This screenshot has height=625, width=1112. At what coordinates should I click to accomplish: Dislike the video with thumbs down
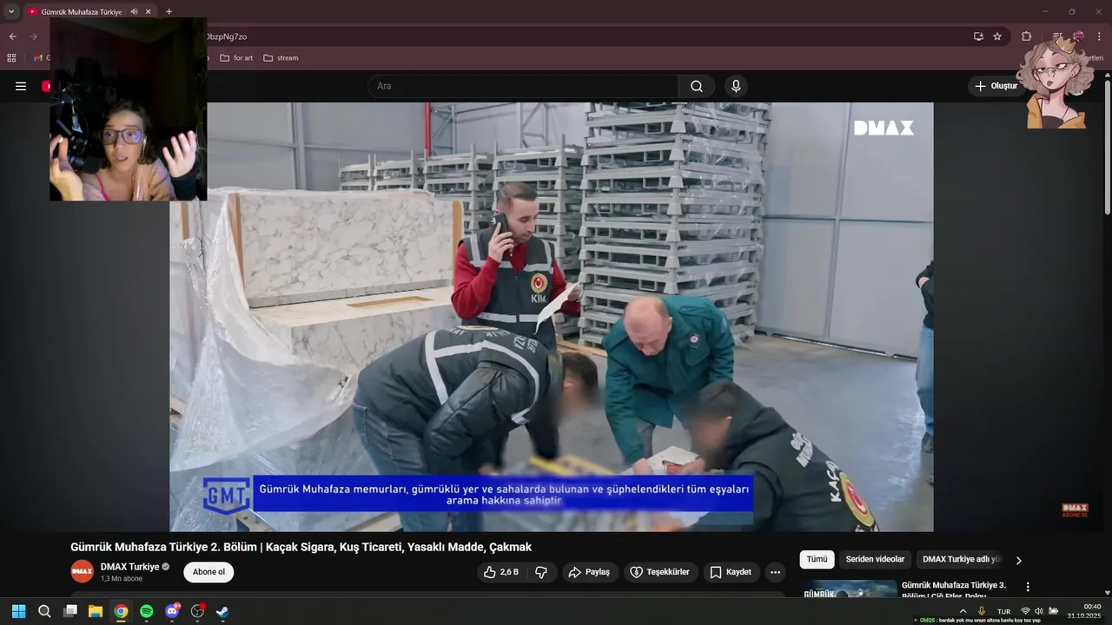tap(540, 572)
